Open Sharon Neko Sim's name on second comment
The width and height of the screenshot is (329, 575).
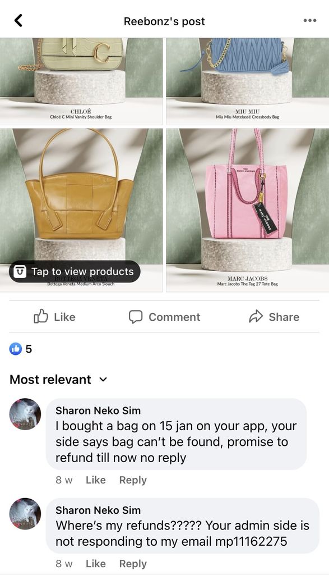tap(98, 510)
